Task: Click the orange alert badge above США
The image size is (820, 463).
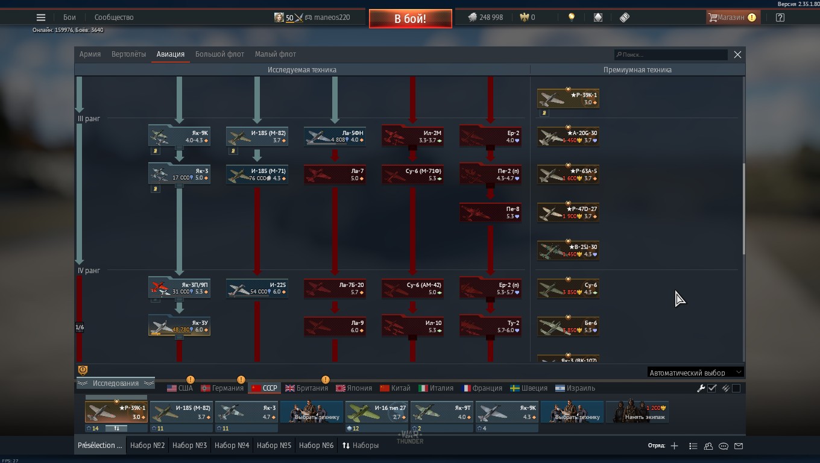Action: pos(191,380)
